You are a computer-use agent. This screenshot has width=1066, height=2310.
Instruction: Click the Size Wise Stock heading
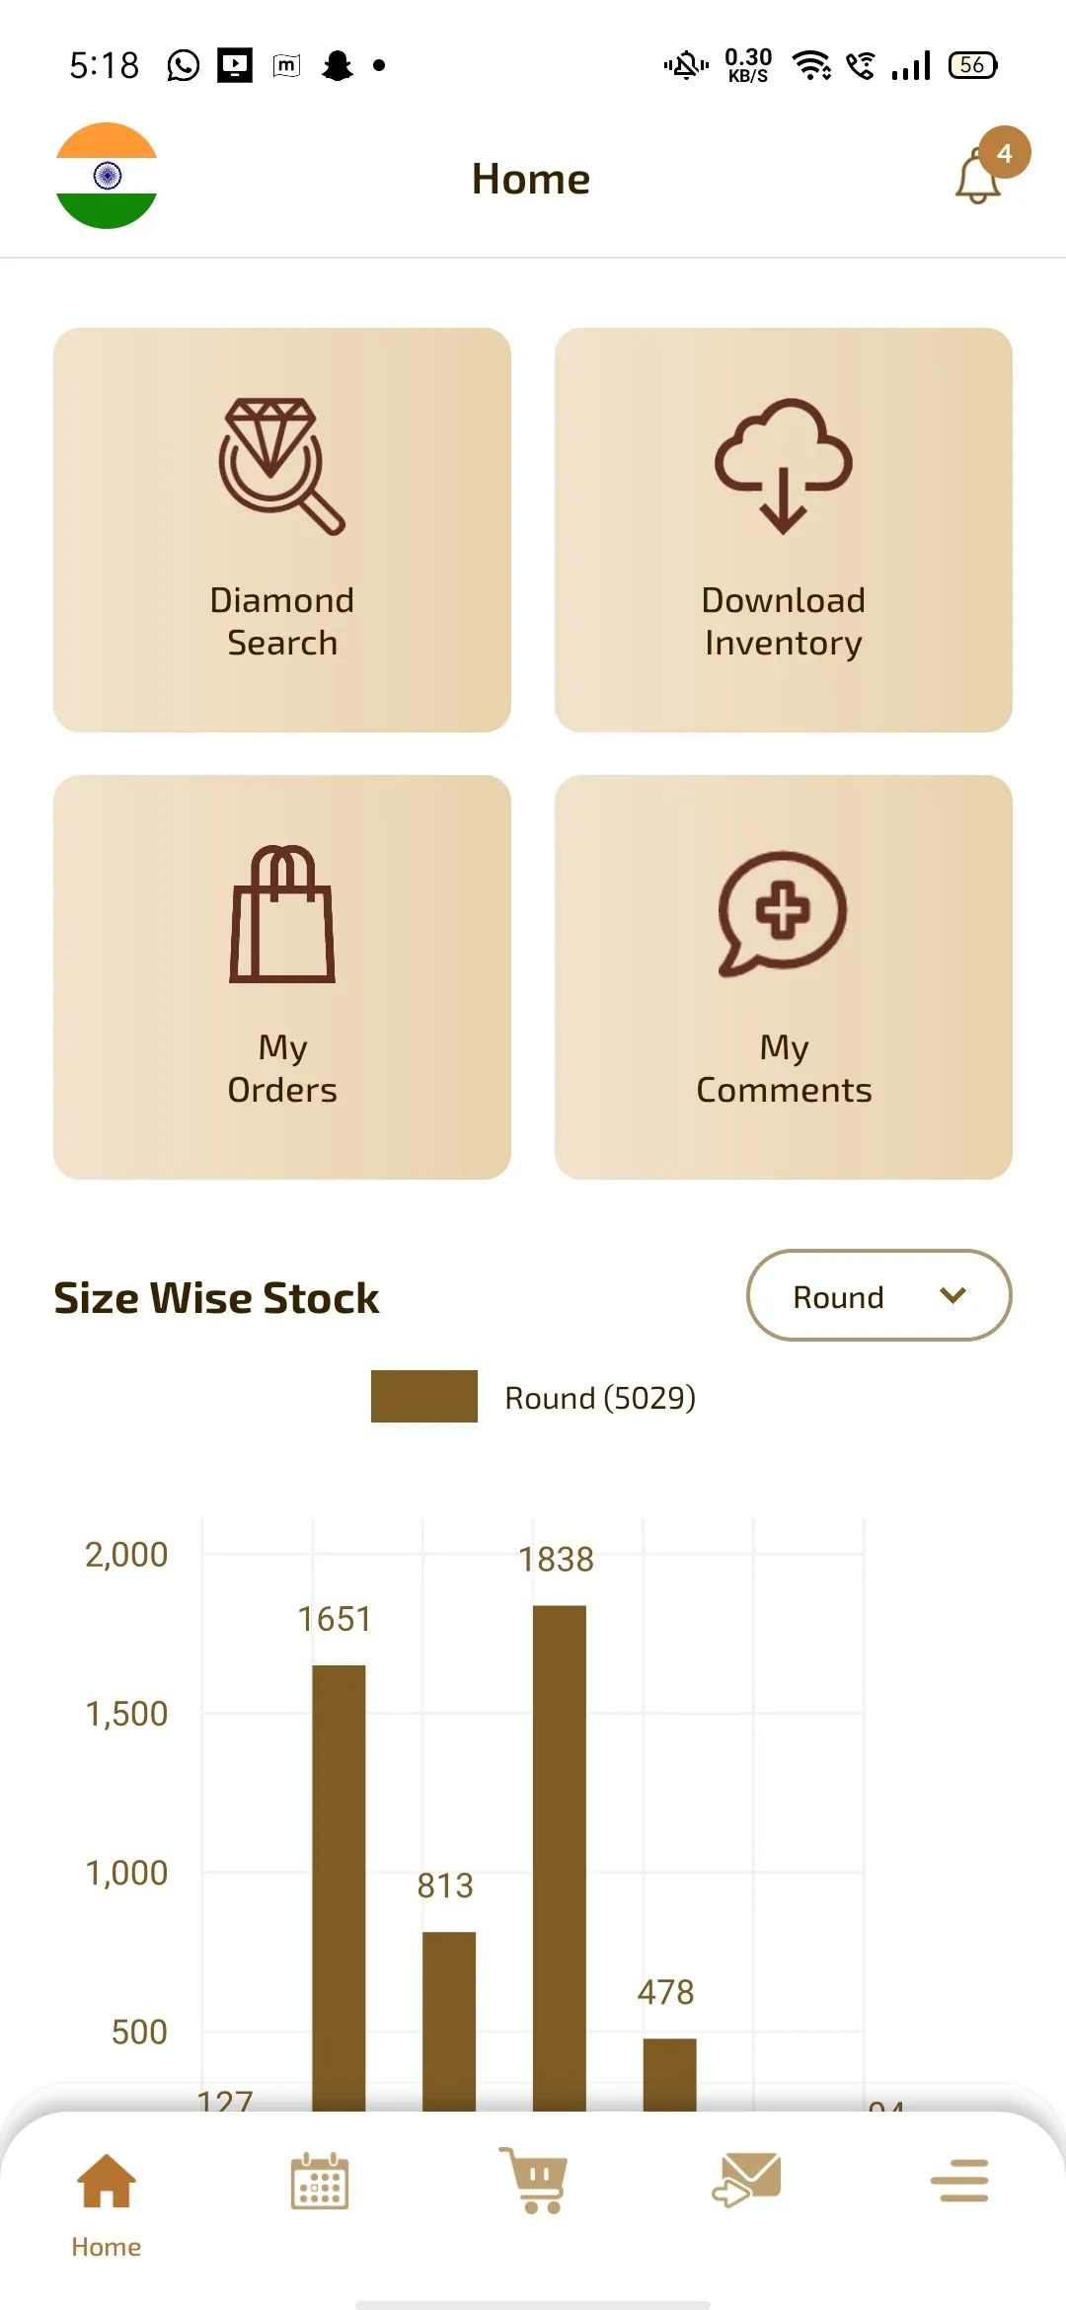click(216, 1298)
